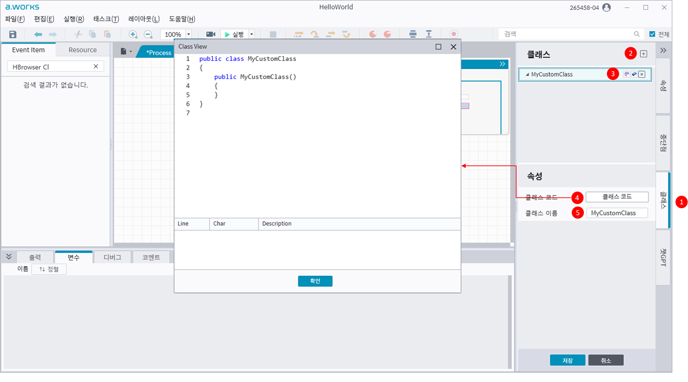Collapse the right side panel chevrons
This screenshot has height=382, width=688.
click(x=663, y=50)
